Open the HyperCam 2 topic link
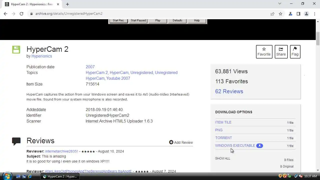 click(97, 73)
